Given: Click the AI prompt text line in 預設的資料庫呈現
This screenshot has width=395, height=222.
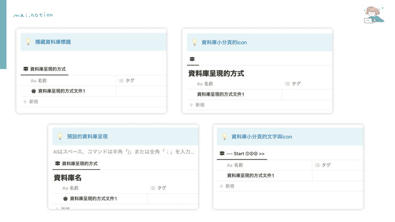Looking at the screenshot, I should tap(123, 152).
